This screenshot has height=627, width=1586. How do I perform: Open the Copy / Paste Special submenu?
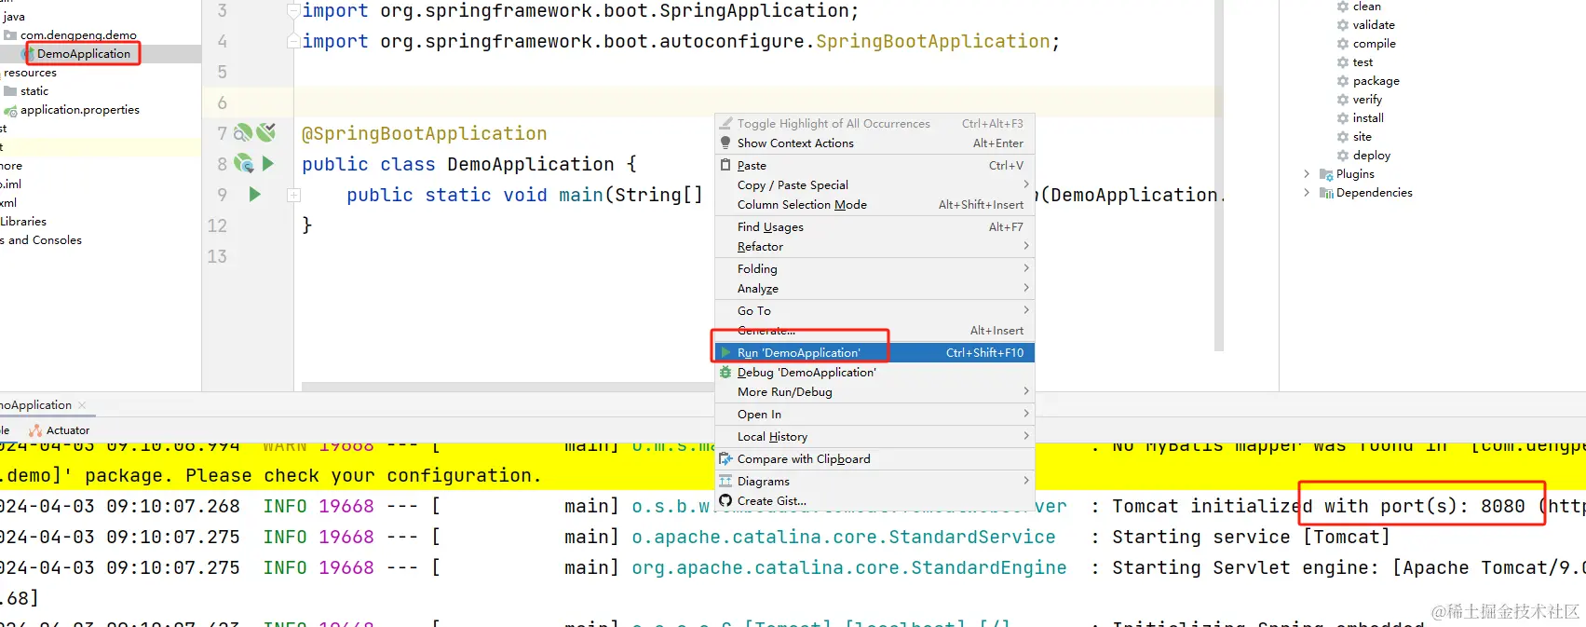(x=874, y=185)
